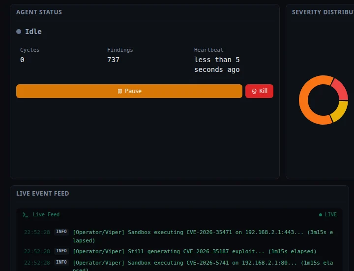Click the INFO badge on CVE-2026-35471 row
The height and width of the screenshot is (271, 354).
coord(61,232)
